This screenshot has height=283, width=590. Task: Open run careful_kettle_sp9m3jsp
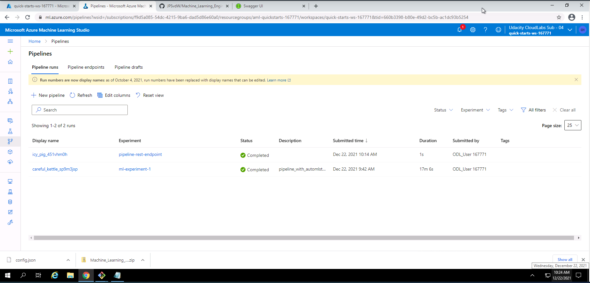[55, 169]
